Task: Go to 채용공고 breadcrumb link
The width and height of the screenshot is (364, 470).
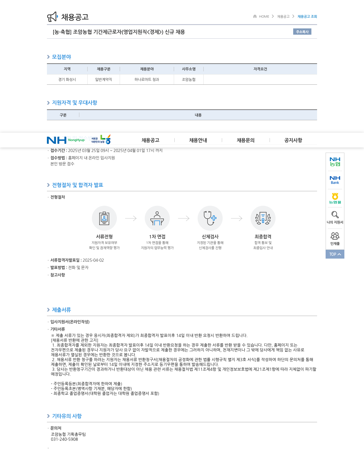Action: click(x=283, y=16)
